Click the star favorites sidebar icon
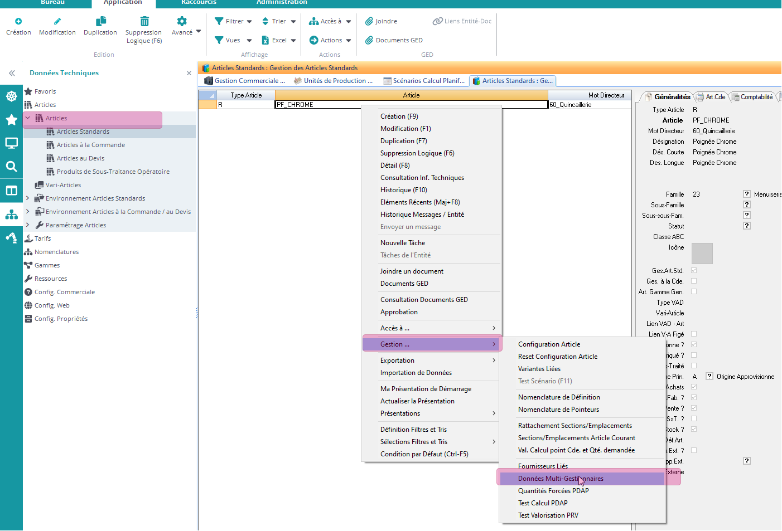This screenshot has height=531, width=782. coord(11,120)
